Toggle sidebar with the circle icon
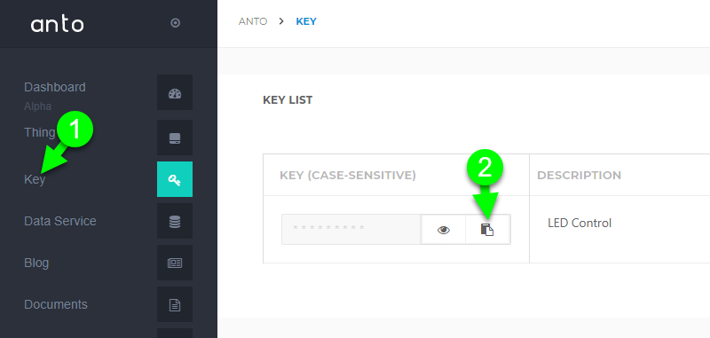This screenshot has height=338, width=710. (x=175, y=23)
